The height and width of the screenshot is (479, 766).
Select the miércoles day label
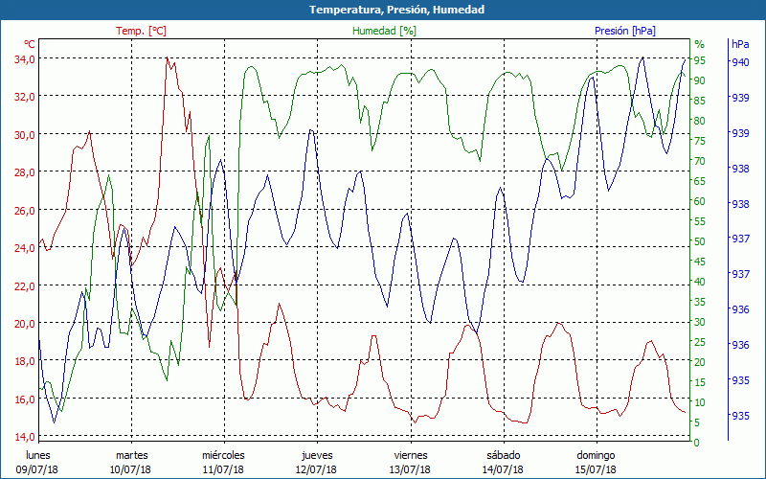(224, 456)
